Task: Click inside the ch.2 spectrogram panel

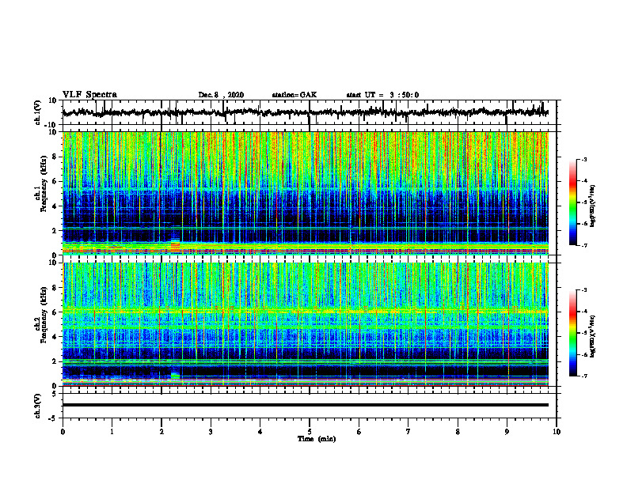Action: pyautogui.click(x=306, y=324)
